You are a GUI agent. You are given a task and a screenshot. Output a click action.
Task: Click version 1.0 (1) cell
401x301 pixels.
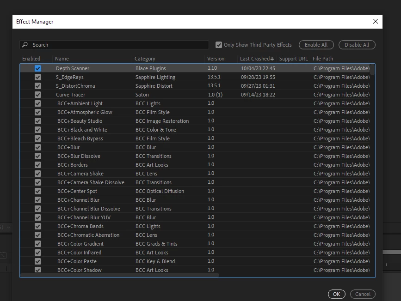tap(215, 95)
